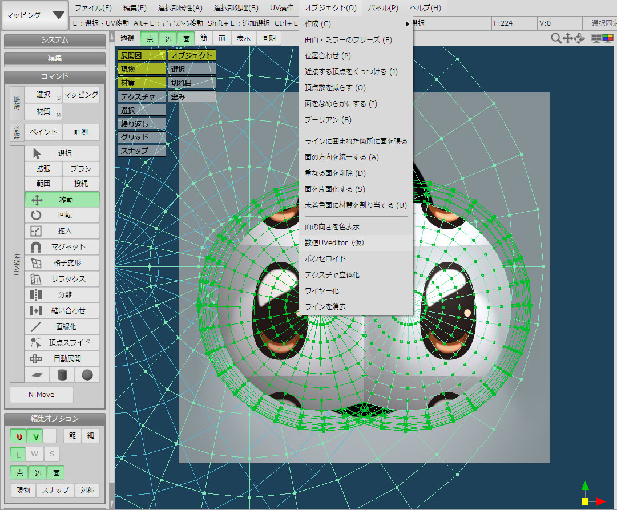Toggle the L coordinate option

coord(18,454)
